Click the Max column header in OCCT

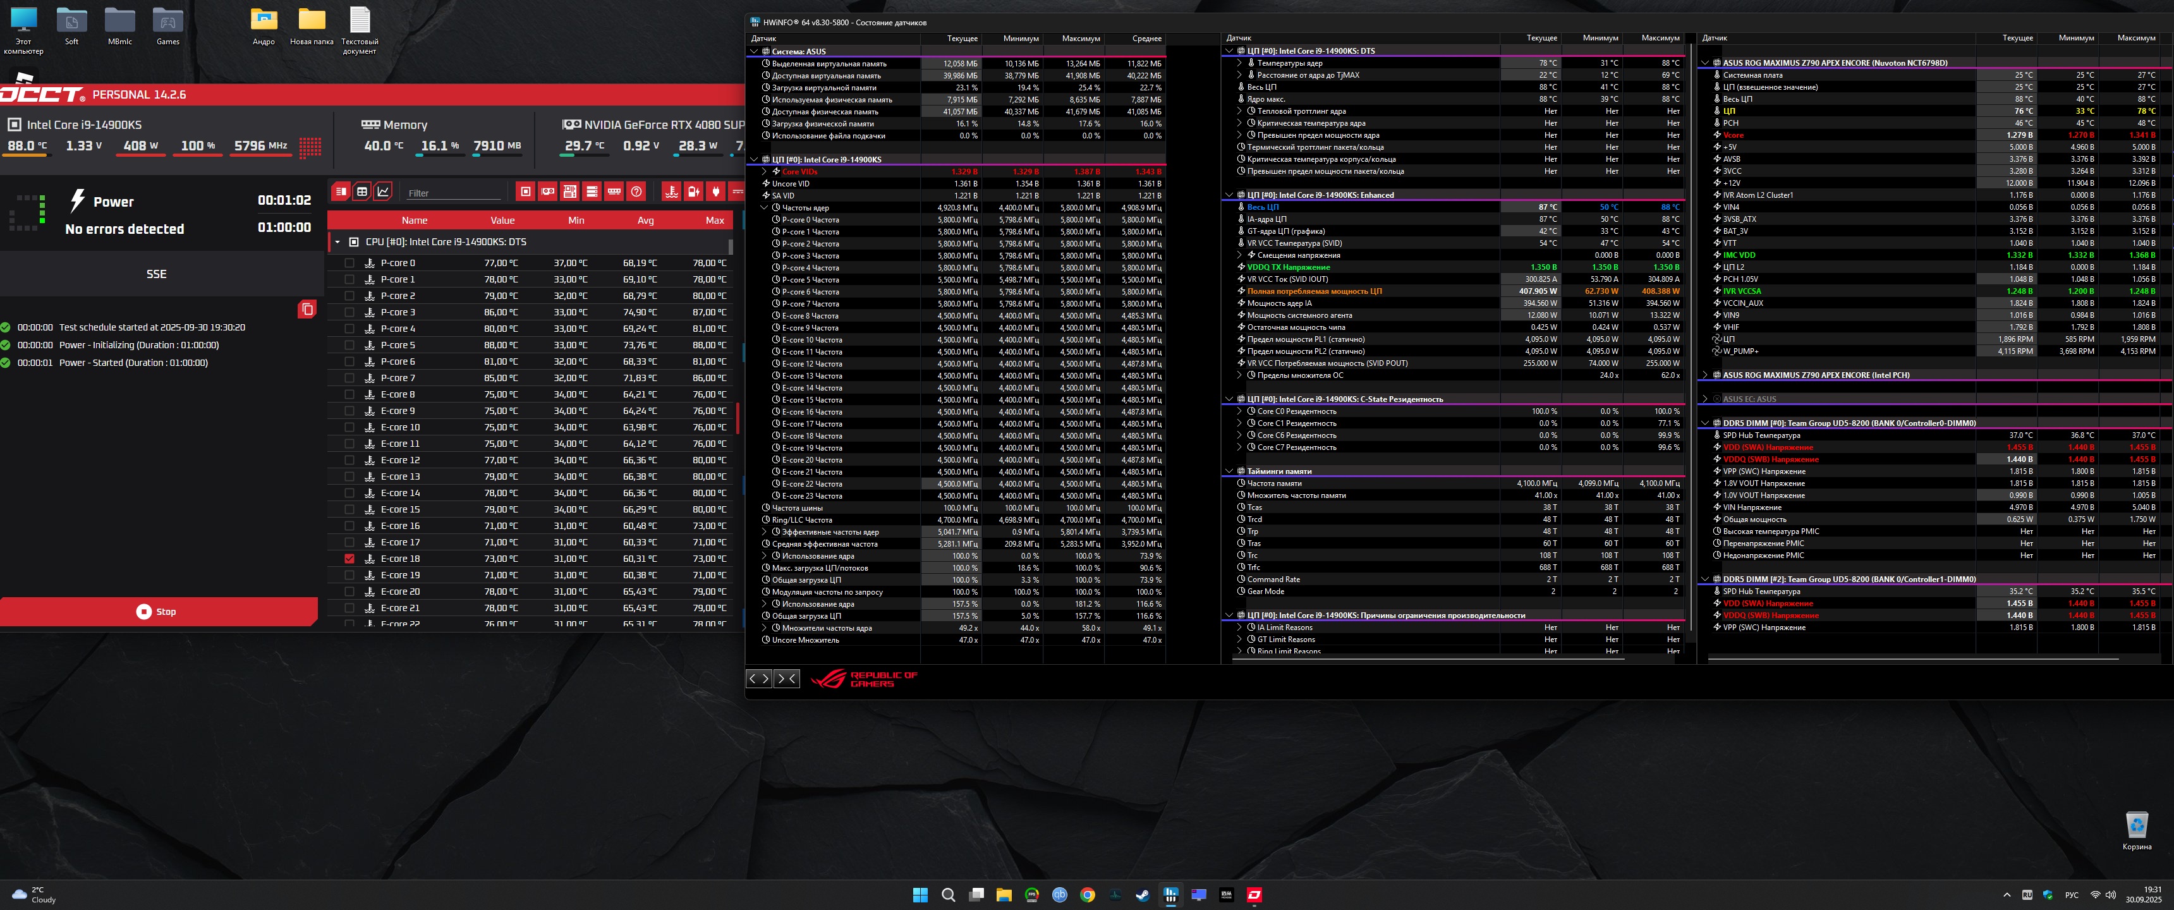714,221
